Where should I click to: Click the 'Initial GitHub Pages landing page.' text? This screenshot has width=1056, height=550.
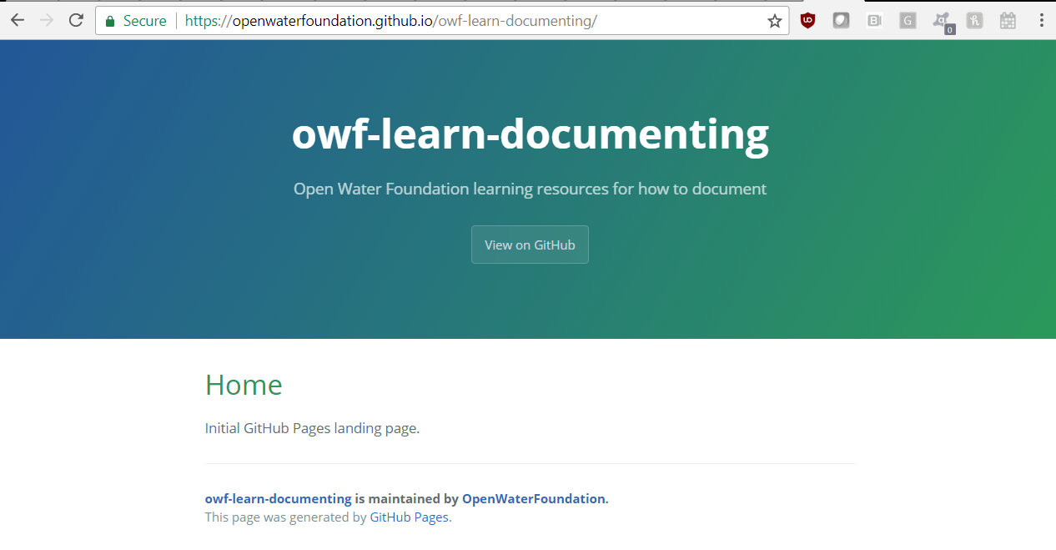312,428
